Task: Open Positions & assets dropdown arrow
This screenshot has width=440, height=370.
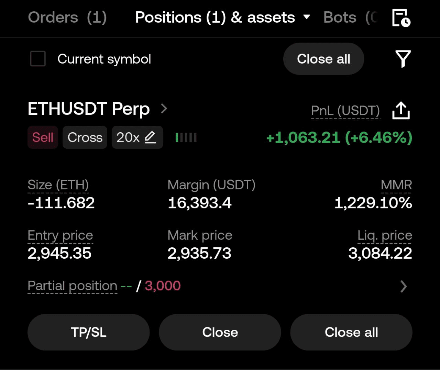Action: point(307,17)
